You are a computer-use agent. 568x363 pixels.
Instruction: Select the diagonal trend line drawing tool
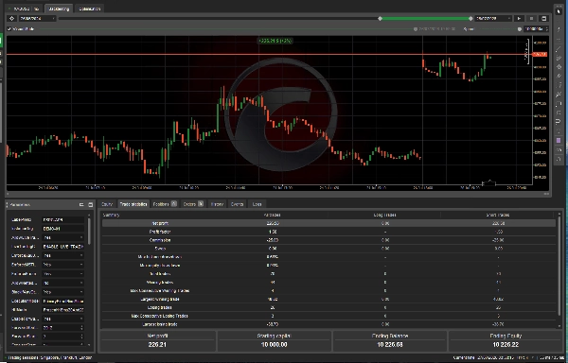[x=559, y=49]
